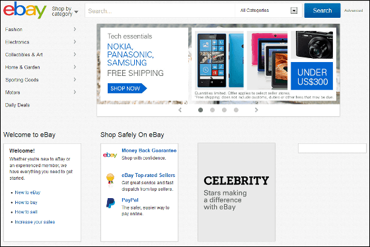Viewport: 370px width, 247px height.
Task: Expand the Motors chevron arrow
Action: tap(75, 92)
